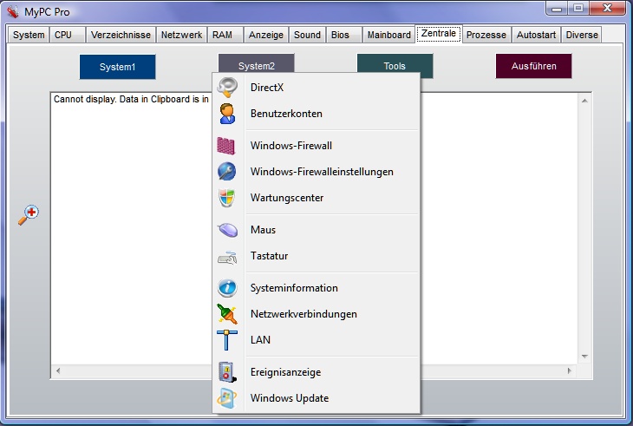Open the Tools dropdown button

pyautogui.click(x=395, y=64)
